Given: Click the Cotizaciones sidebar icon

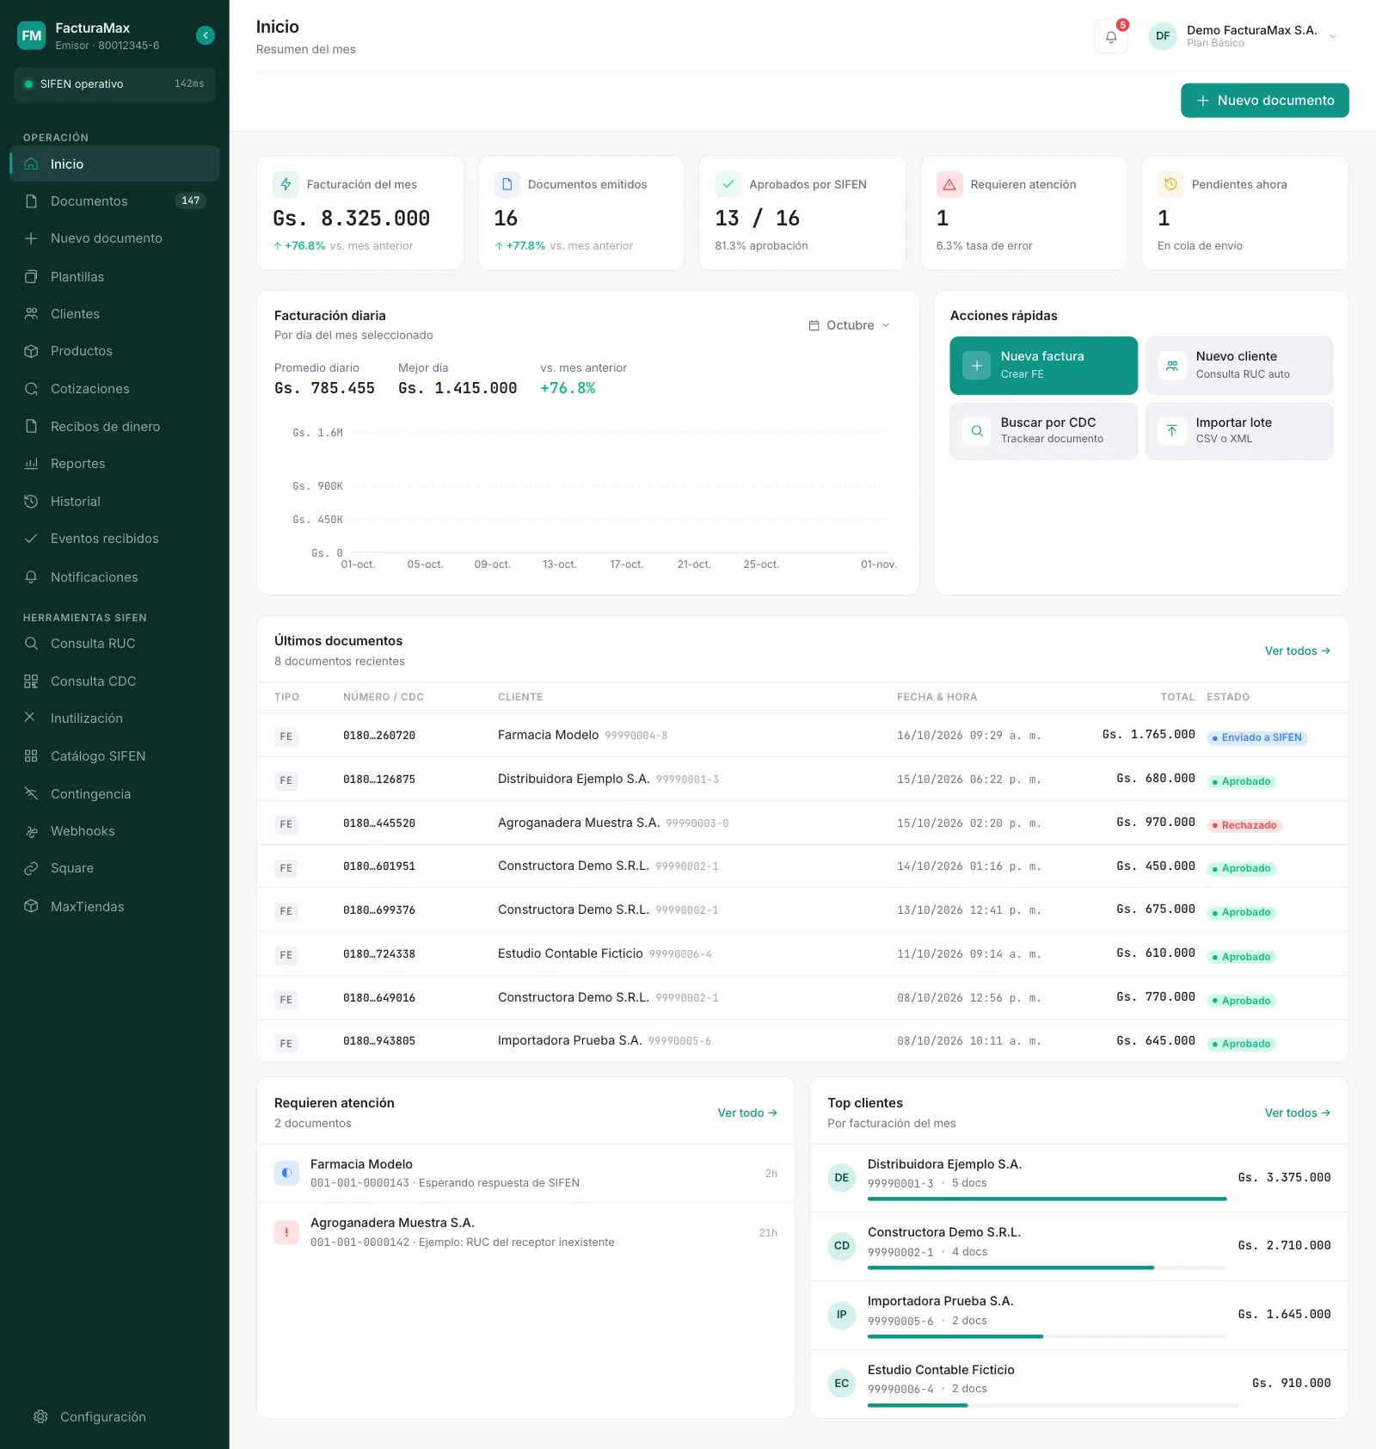Looking at the screenshot, I should 31,389.
